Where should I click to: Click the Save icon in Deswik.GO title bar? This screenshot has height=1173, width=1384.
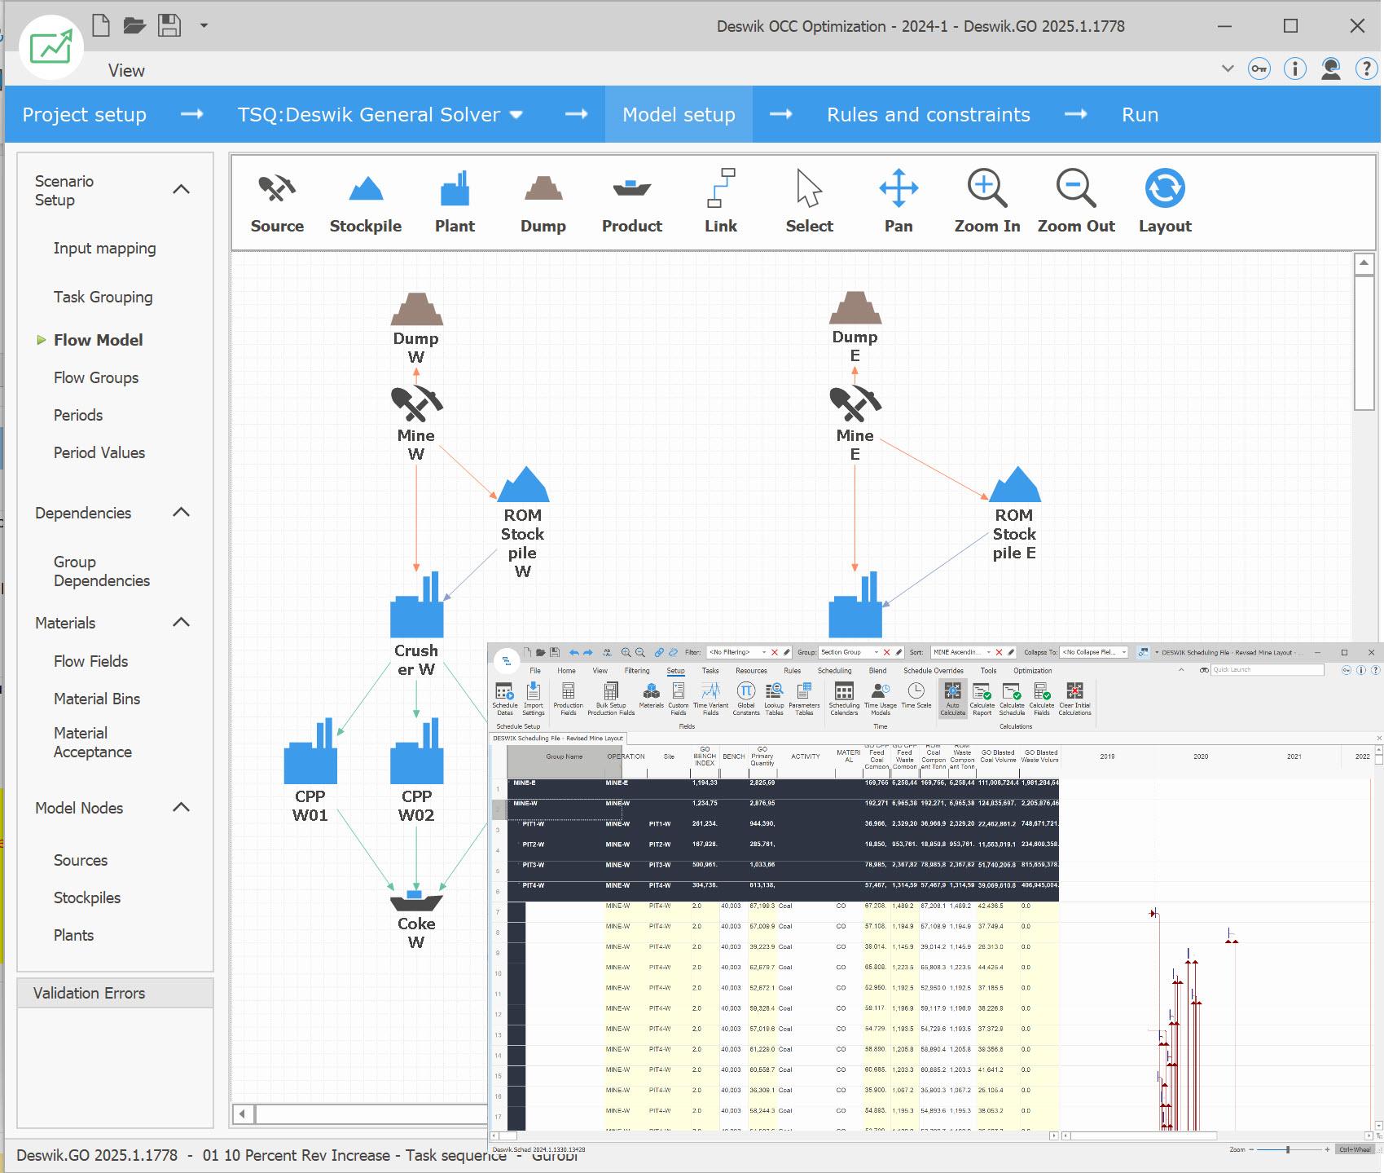169,25
